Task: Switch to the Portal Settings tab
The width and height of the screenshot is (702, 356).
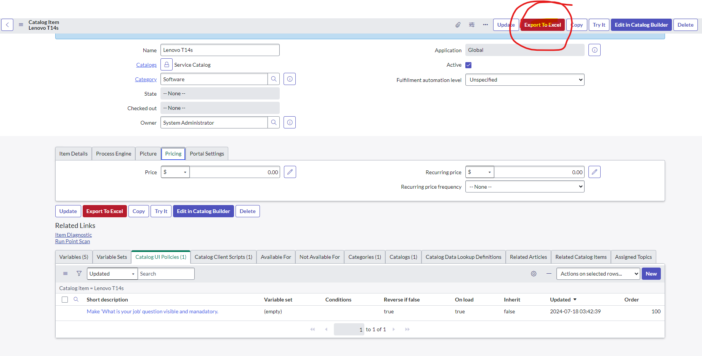Action: point(207,154)
